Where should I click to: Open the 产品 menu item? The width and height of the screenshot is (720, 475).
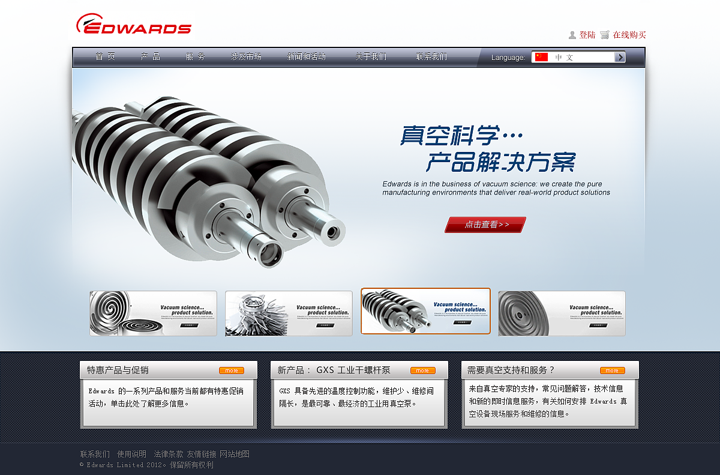pyautogui.click(x=151, y=57)
